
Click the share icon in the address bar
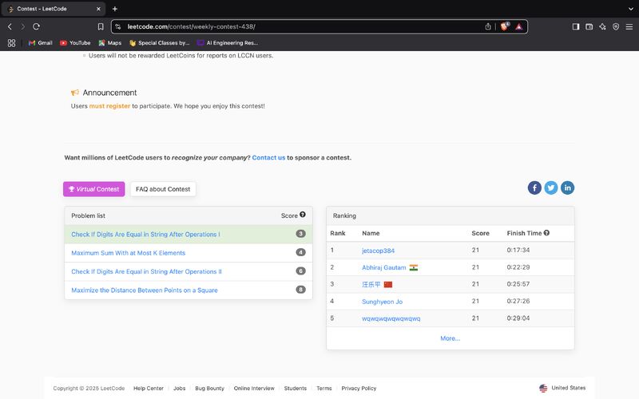[x=488, y=26]
